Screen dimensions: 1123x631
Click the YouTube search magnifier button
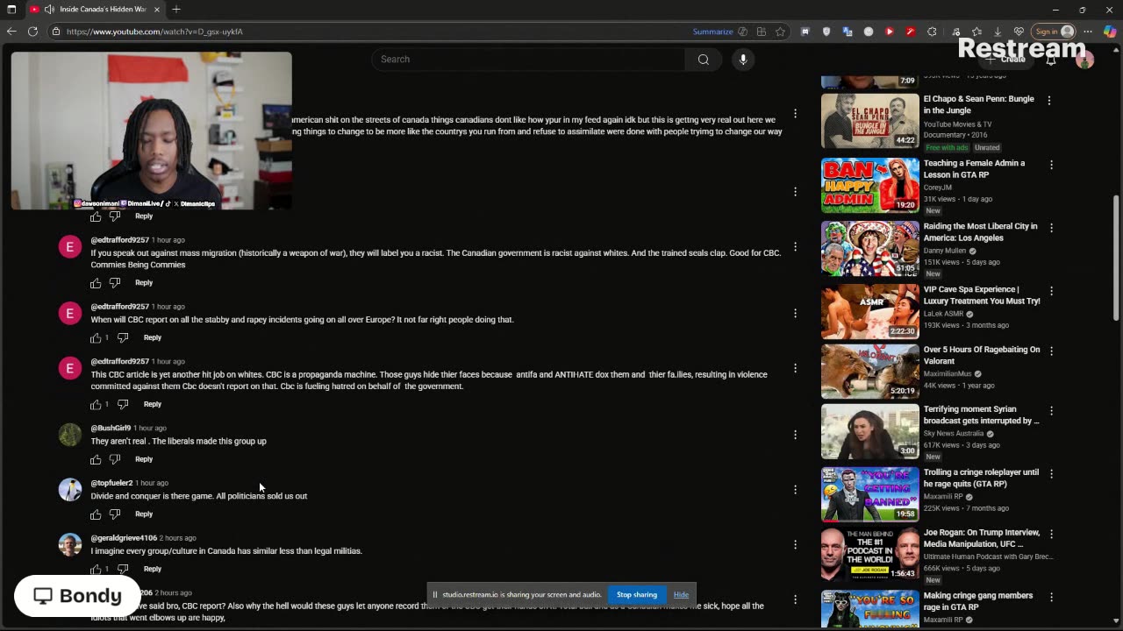coord(704,60)
